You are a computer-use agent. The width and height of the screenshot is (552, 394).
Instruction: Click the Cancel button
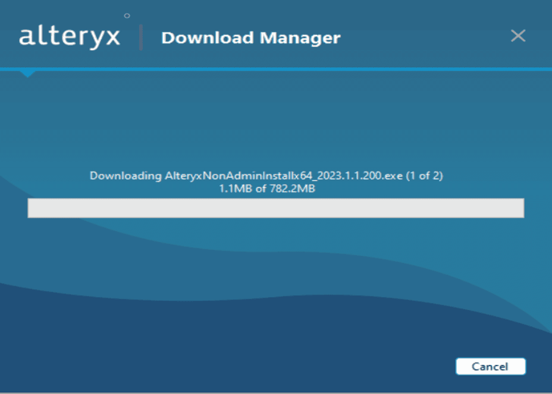(490, 367)
